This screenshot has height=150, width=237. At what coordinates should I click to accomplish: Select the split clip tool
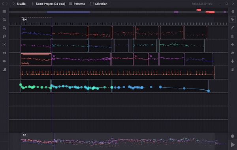coord(233,36)
